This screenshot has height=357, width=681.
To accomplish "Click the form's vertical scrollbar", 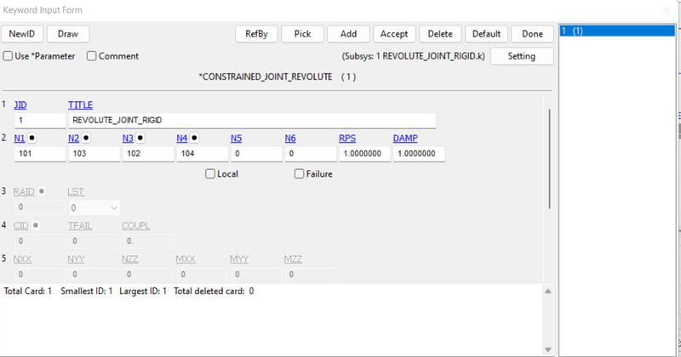I will click(x=549, y=159).
